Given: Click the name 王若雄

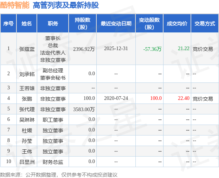Looking at the screenshot, I should [27, 88].
